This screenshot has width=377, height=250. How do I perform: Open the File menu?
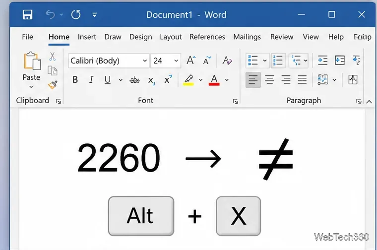[27, 37]
